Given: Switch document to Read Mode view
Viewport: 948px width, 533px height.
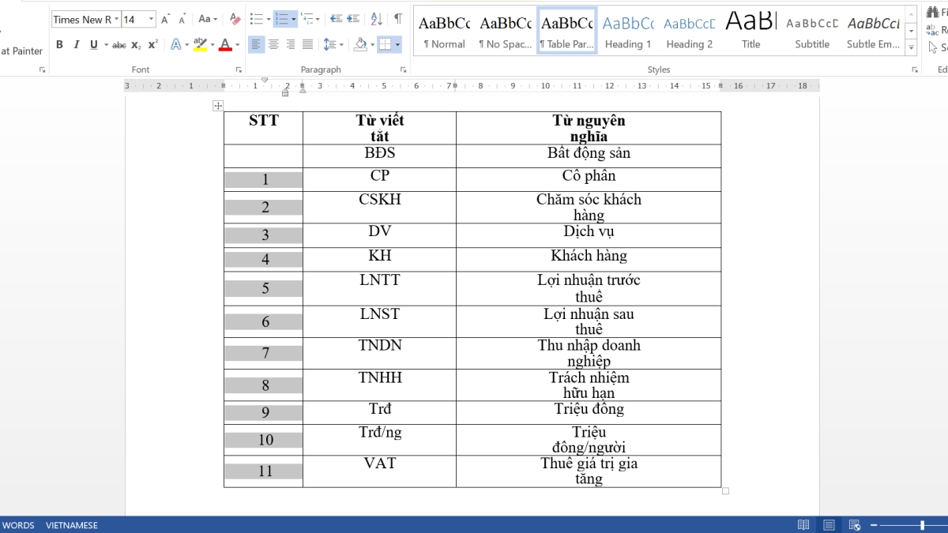Looking at the screenshot, I should [x=803, y=524].
